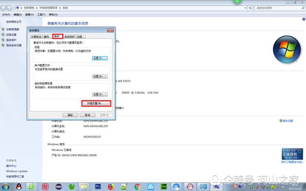The width and height of the screenshot is (306, 191).
Task: Click the WORKGROUP value text
Action: coord(92,137)
